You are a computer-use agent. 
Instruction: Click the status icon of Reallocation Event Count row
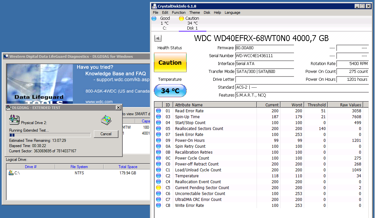pyautogui.click(x=158, y=182)
